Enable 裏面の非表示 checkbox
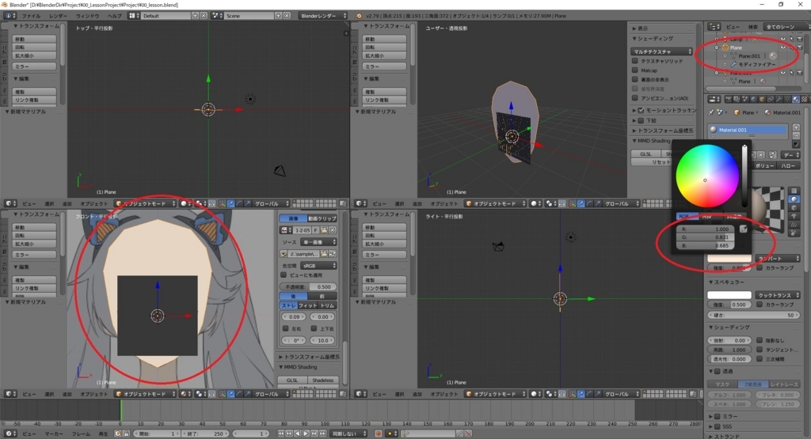 pyautogui.click(x=635, y=80)
